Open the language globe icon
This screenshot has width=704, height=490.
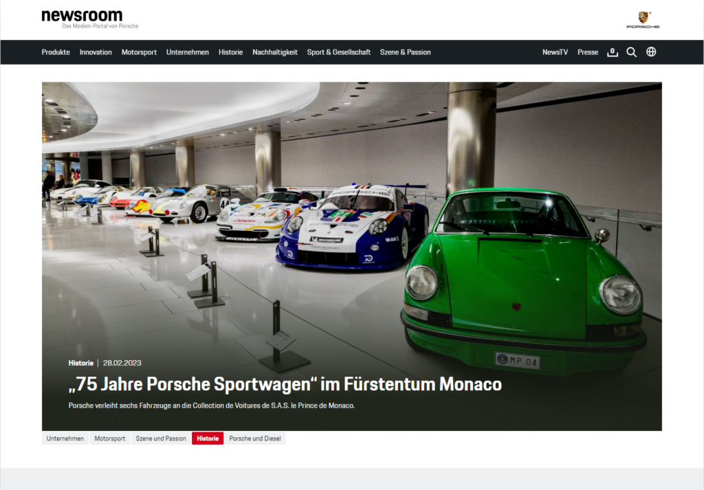pos(650,52)
